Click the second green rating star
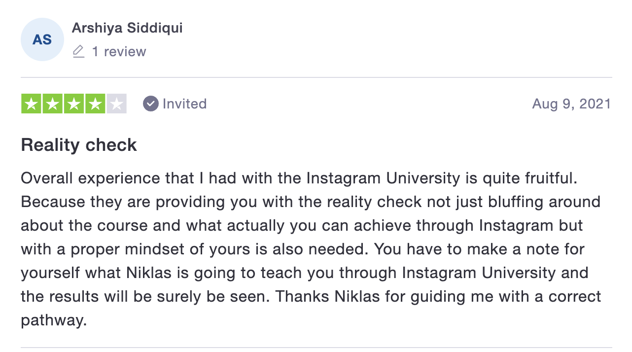The height and width of the screenshot is (352, 632). tap(53, 104)
